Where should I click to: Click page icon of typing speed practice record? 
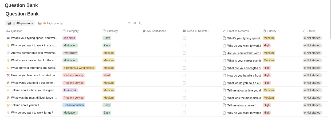pyautogui.click(x=224, y=38)
